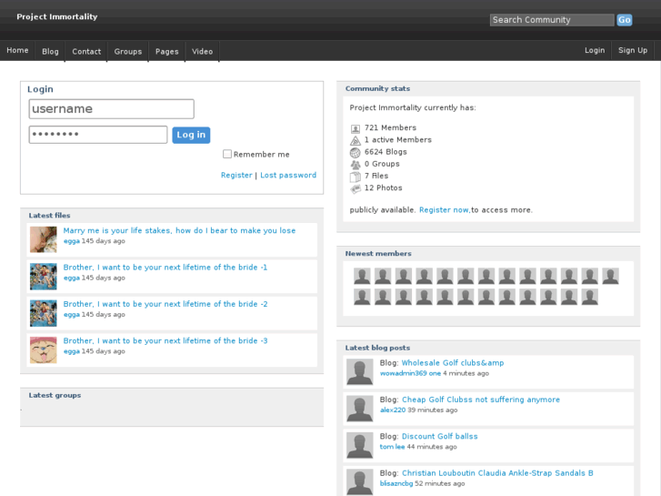The width and height of the screenshot is (661, 496).
Task: Open avatar beside Wholesale Golf clubs post
Action: pyautogui.click(x=360, y=371)
